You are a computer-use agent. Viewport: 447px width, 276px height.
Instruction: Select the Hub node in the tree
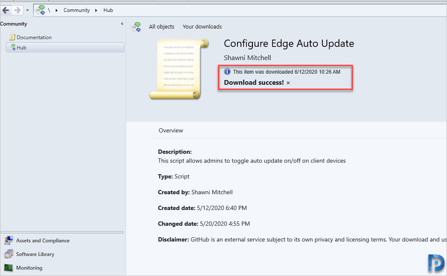coord(65,47)
